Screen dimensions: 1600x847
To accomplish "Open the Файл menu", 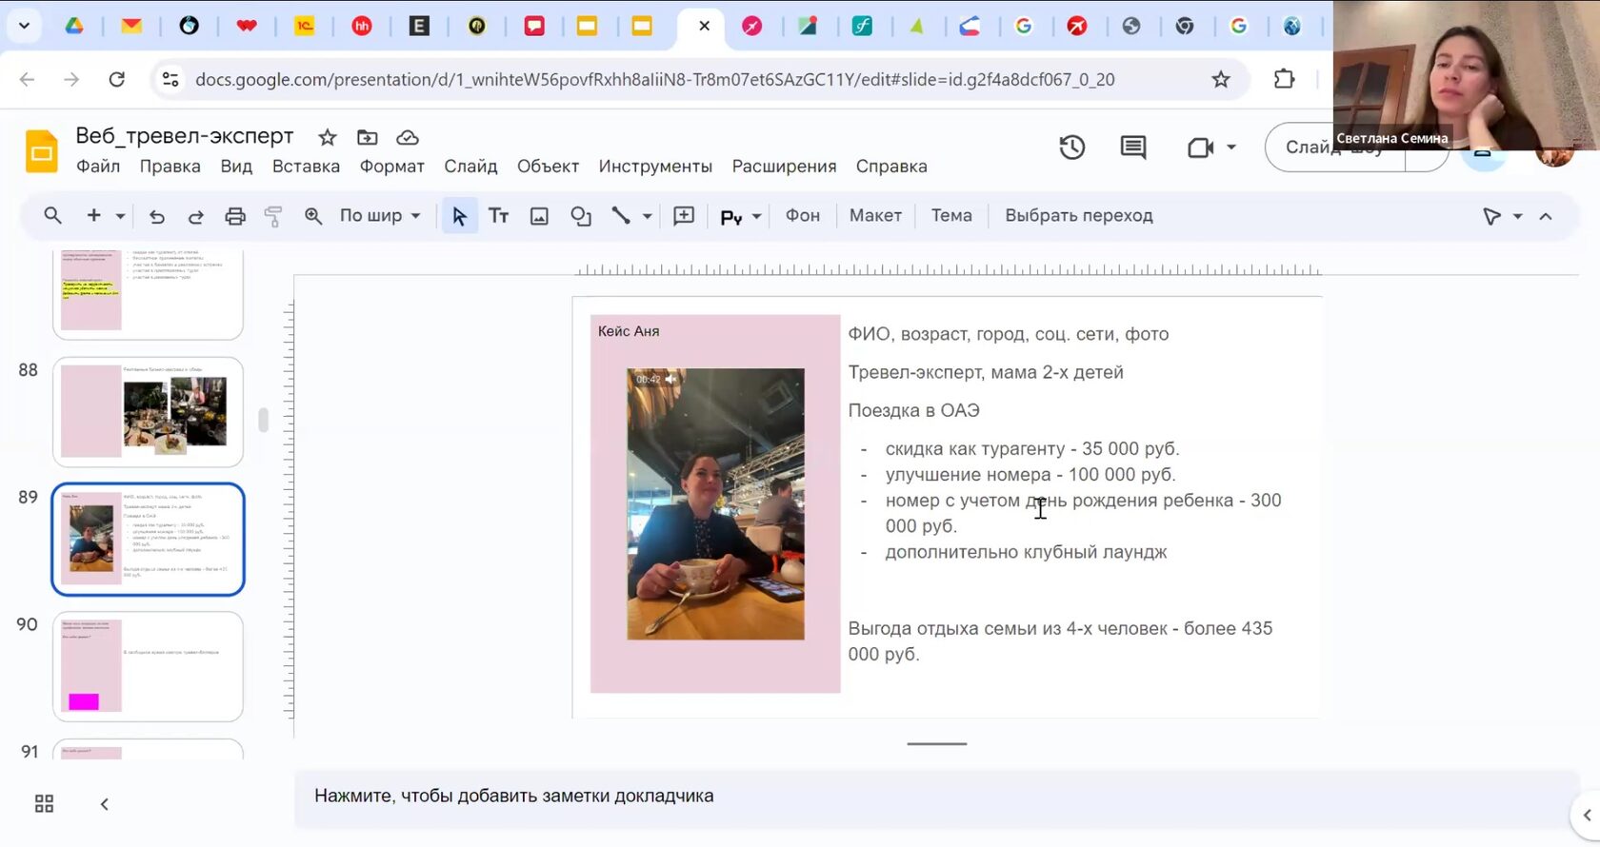I will coord(98,167).
